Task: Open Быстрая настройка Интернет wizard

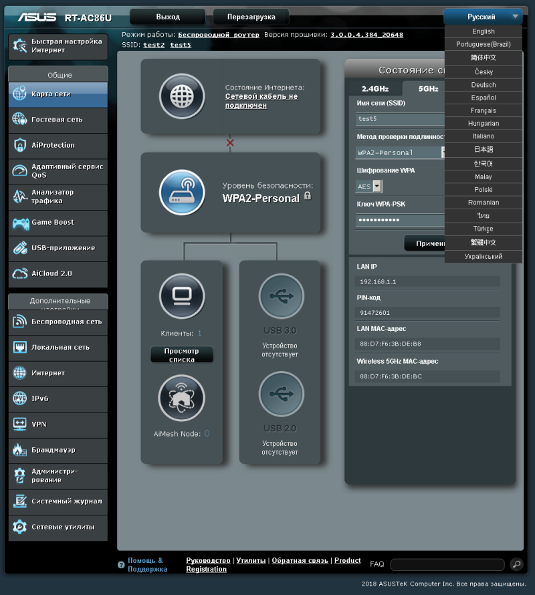Action: coord(58,46)
